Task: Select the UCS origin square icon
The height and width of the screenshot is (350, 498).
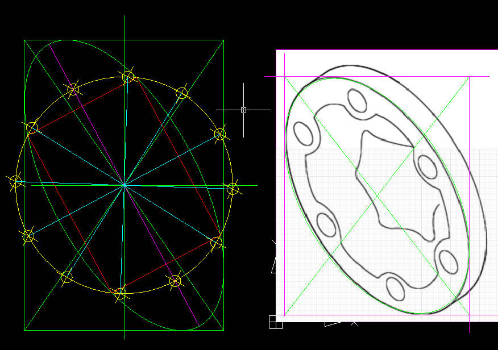Action: pyautogui.click(x=275, y=322)
